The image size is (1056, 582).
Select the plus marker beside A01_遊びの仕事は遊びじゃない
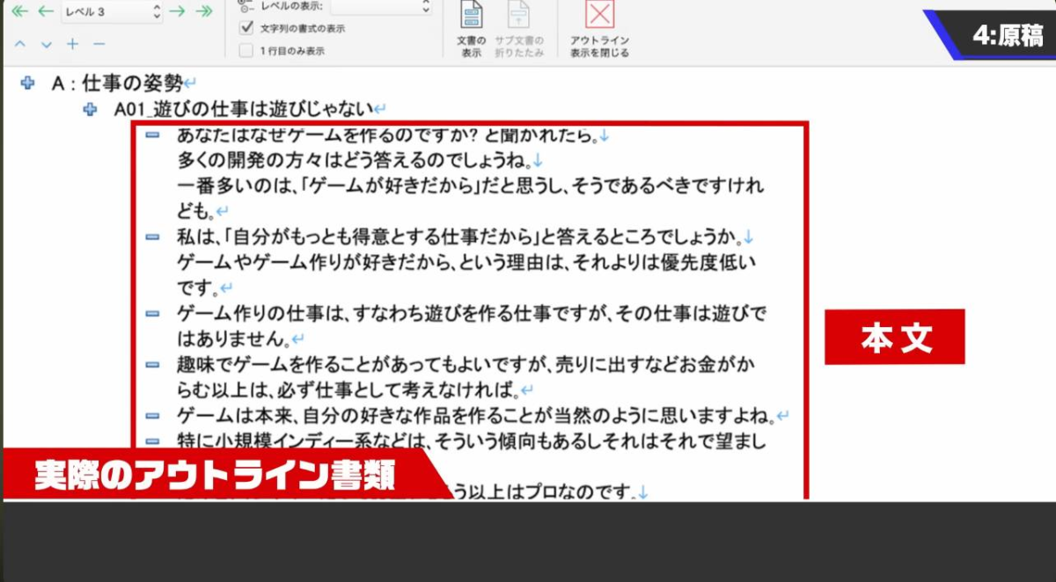[x=90, y=109]
